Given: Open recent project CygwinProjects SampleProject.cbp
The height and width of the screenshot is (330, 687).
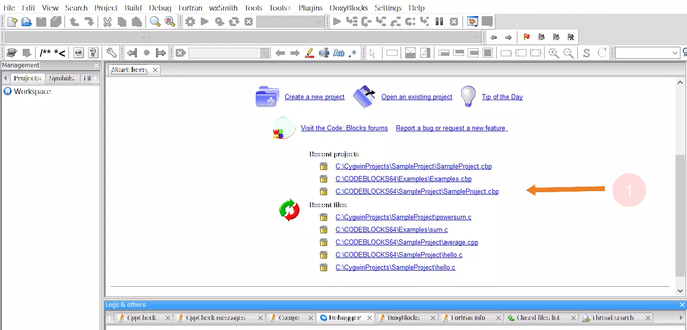Looking at the screenshot, I should point(413,166).
